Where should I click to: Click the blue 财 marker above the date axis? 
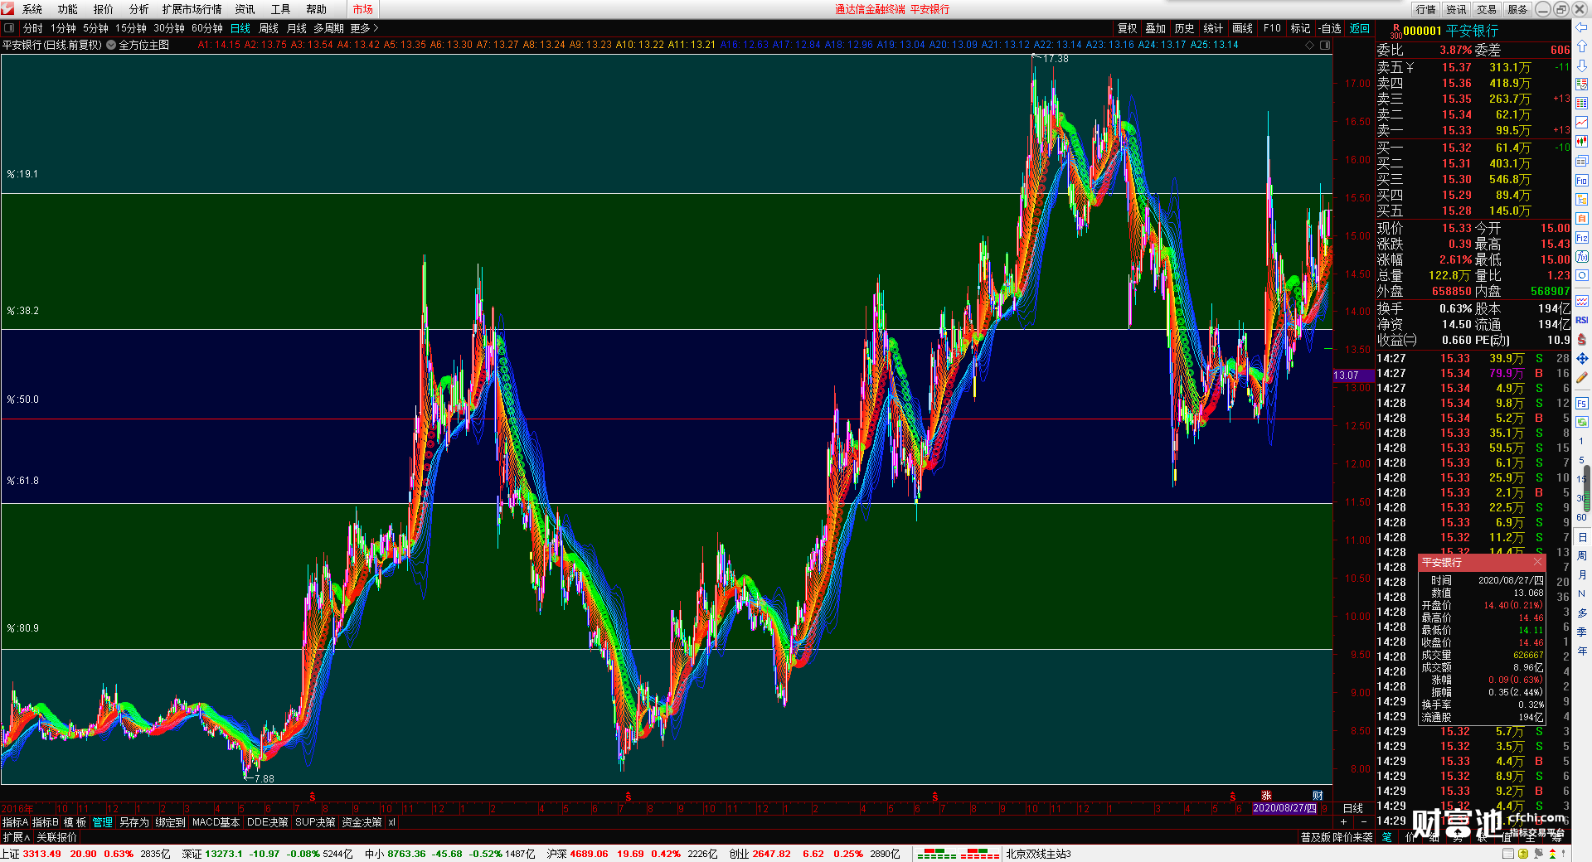pyautogui.click(x=1318, y=796)
